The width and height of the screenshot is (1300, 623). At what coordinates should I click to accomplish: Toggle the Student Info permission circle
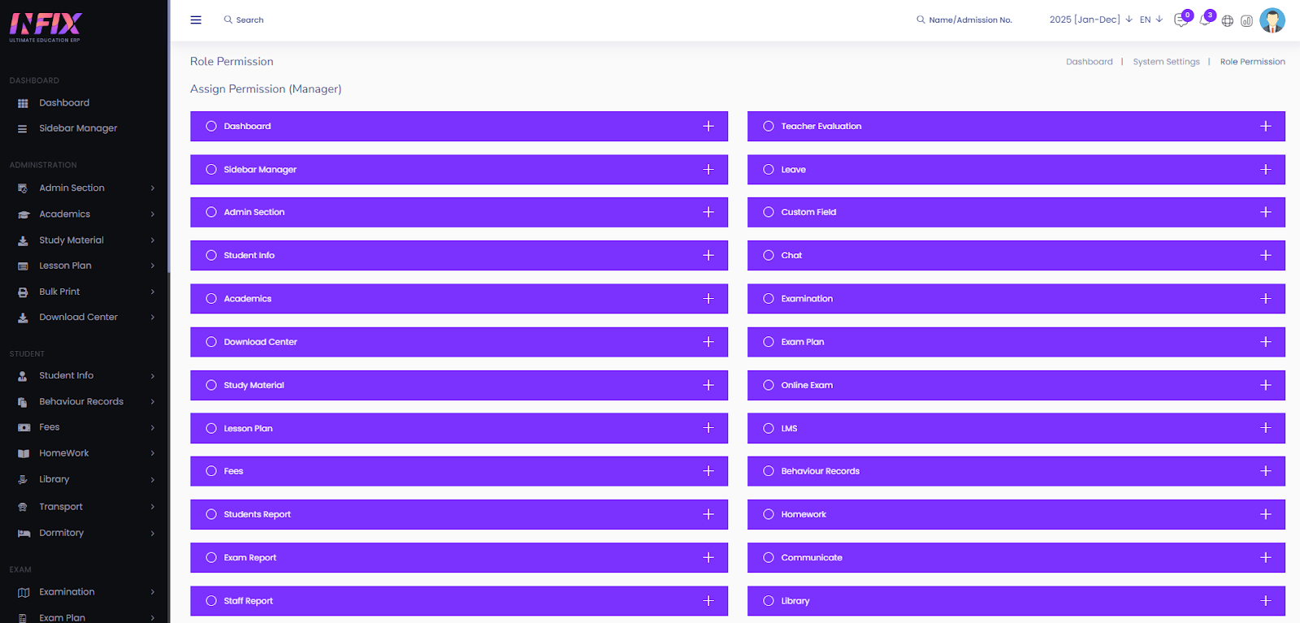point(211,255)
